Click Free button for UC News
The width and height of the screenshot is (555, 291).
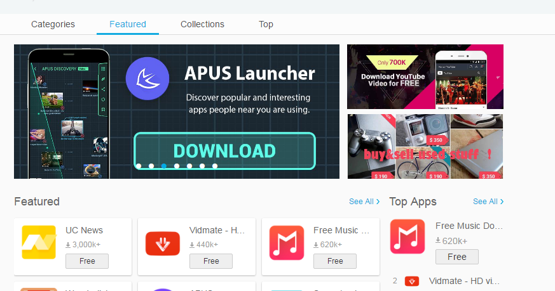pyautogui.click(x=87, y=261)
